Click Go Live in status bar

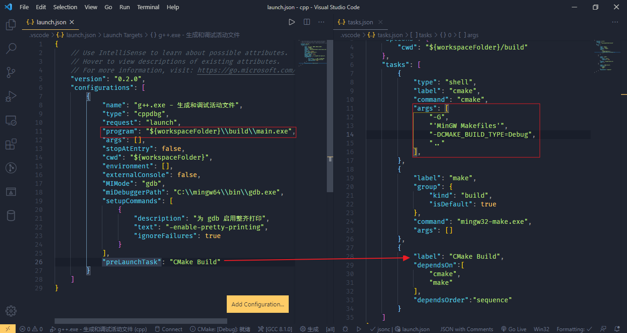click(x=514, y=329)
